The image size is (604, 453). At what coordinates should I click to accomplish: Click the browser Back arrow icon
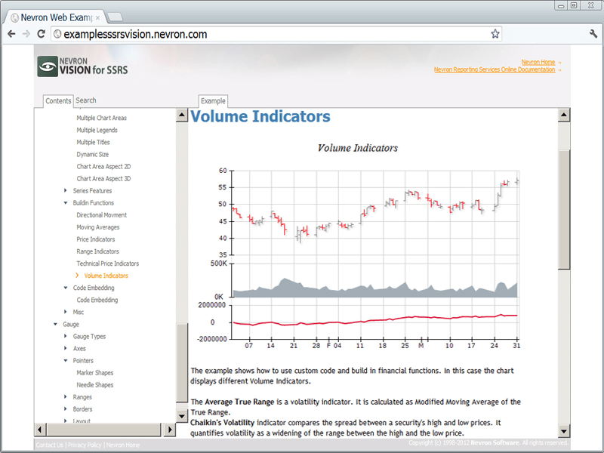pyautogui.click(x=11, y=33)
